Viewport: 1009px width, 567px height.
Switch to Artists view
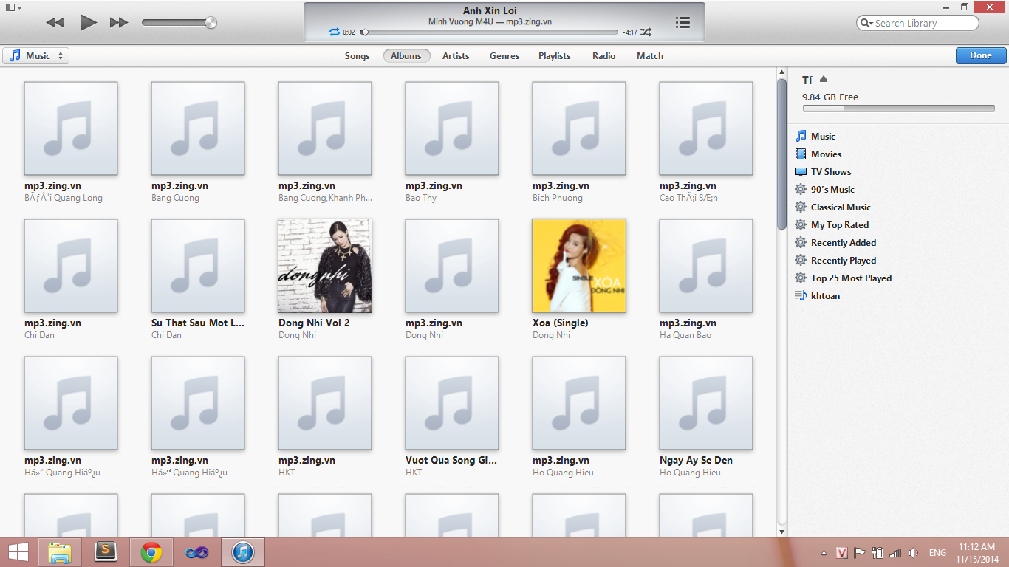point(456,56)
